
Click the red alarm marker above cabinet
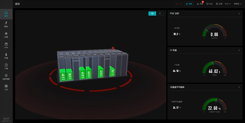113,48
